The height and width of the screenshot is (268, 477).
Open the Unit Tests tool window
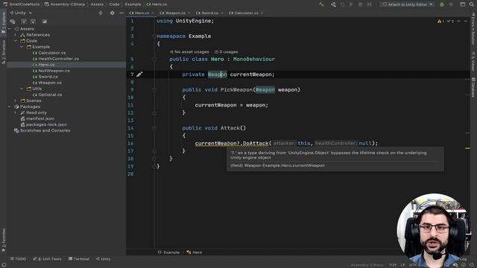click(x=47, y=259)
